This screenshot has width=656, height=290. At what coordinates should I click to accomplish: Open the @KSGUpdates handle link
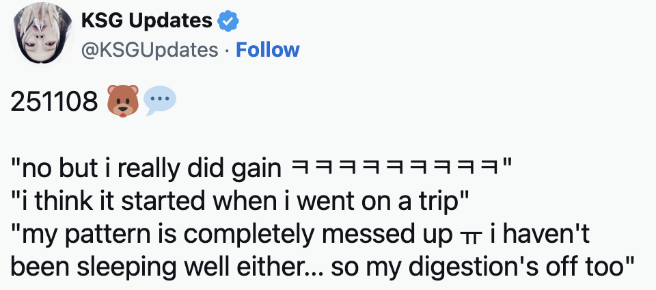coord(150,50)
